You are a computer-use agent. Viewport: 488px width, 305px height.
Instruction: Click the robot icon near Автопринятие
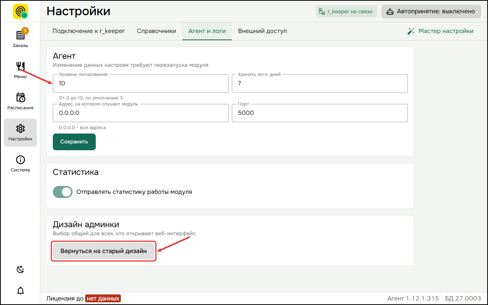pos(390,11)
